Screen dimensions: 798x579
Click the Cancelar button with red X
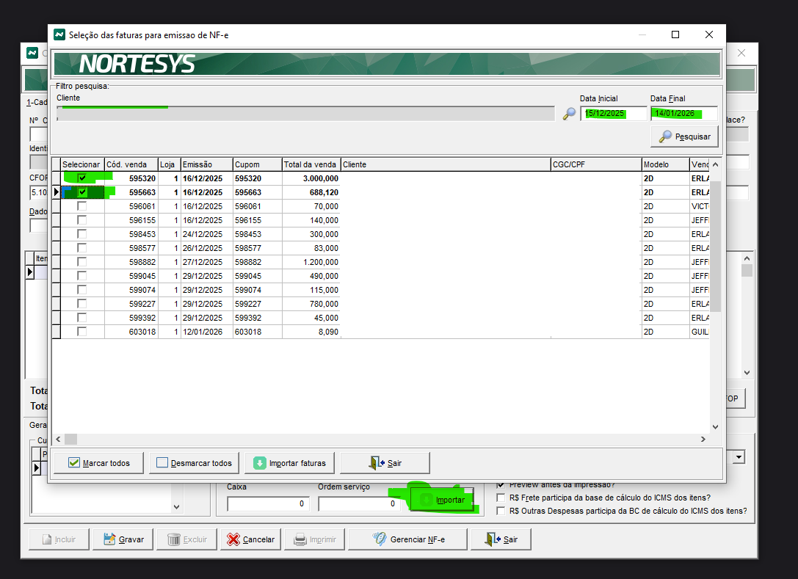[250, 539]
